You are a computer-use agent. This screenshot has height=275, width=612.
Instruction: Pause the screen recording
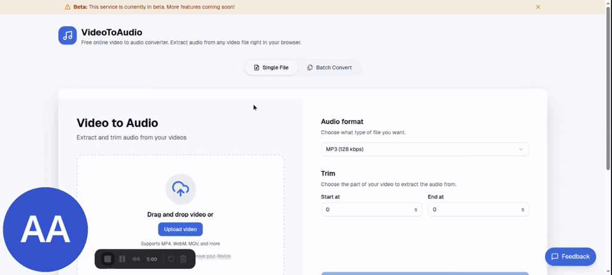pos(122,259)
